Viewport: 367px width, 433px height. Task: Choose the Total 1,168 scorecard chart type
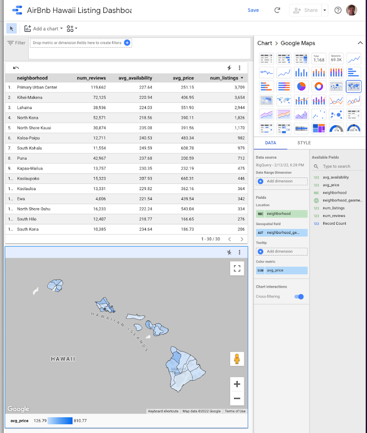pos(319,58)
